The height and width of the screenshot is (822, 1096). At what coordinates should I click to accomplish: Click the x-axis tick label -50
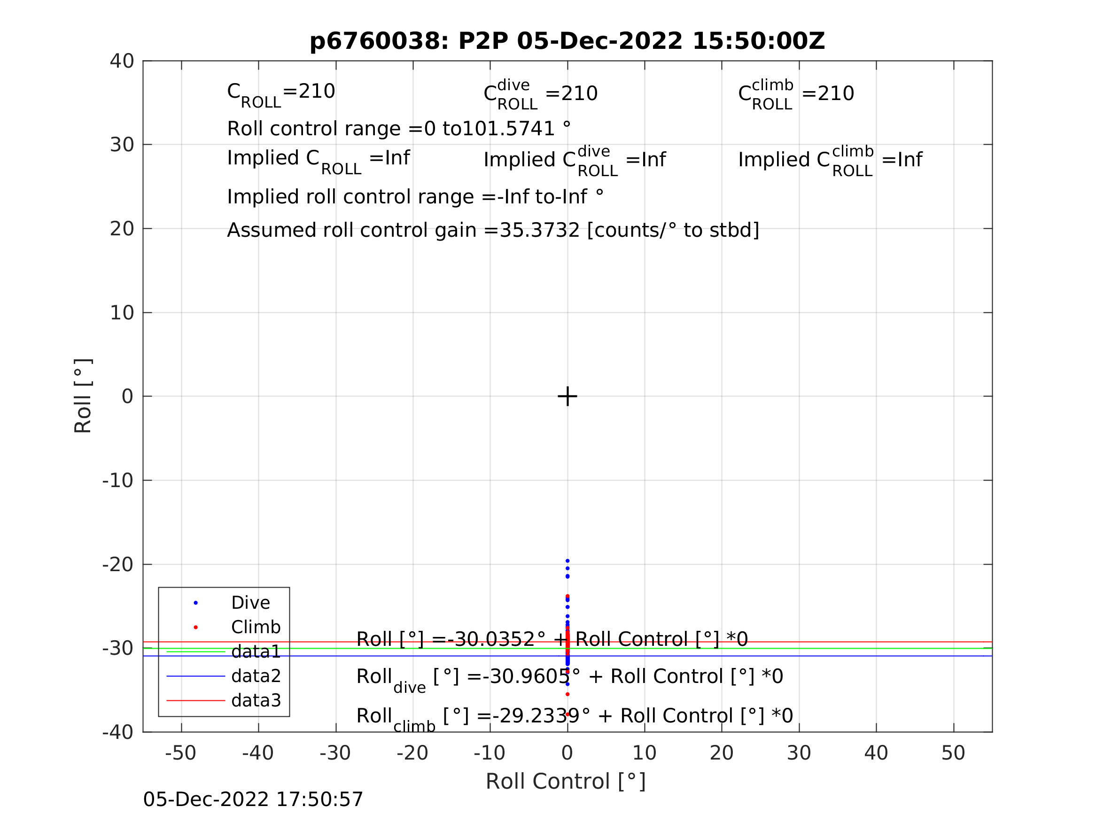(180, 753)
